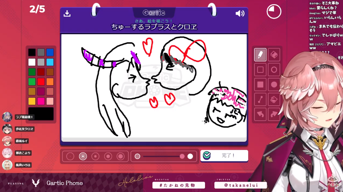Select the Eraser tool

click(274, 55)
